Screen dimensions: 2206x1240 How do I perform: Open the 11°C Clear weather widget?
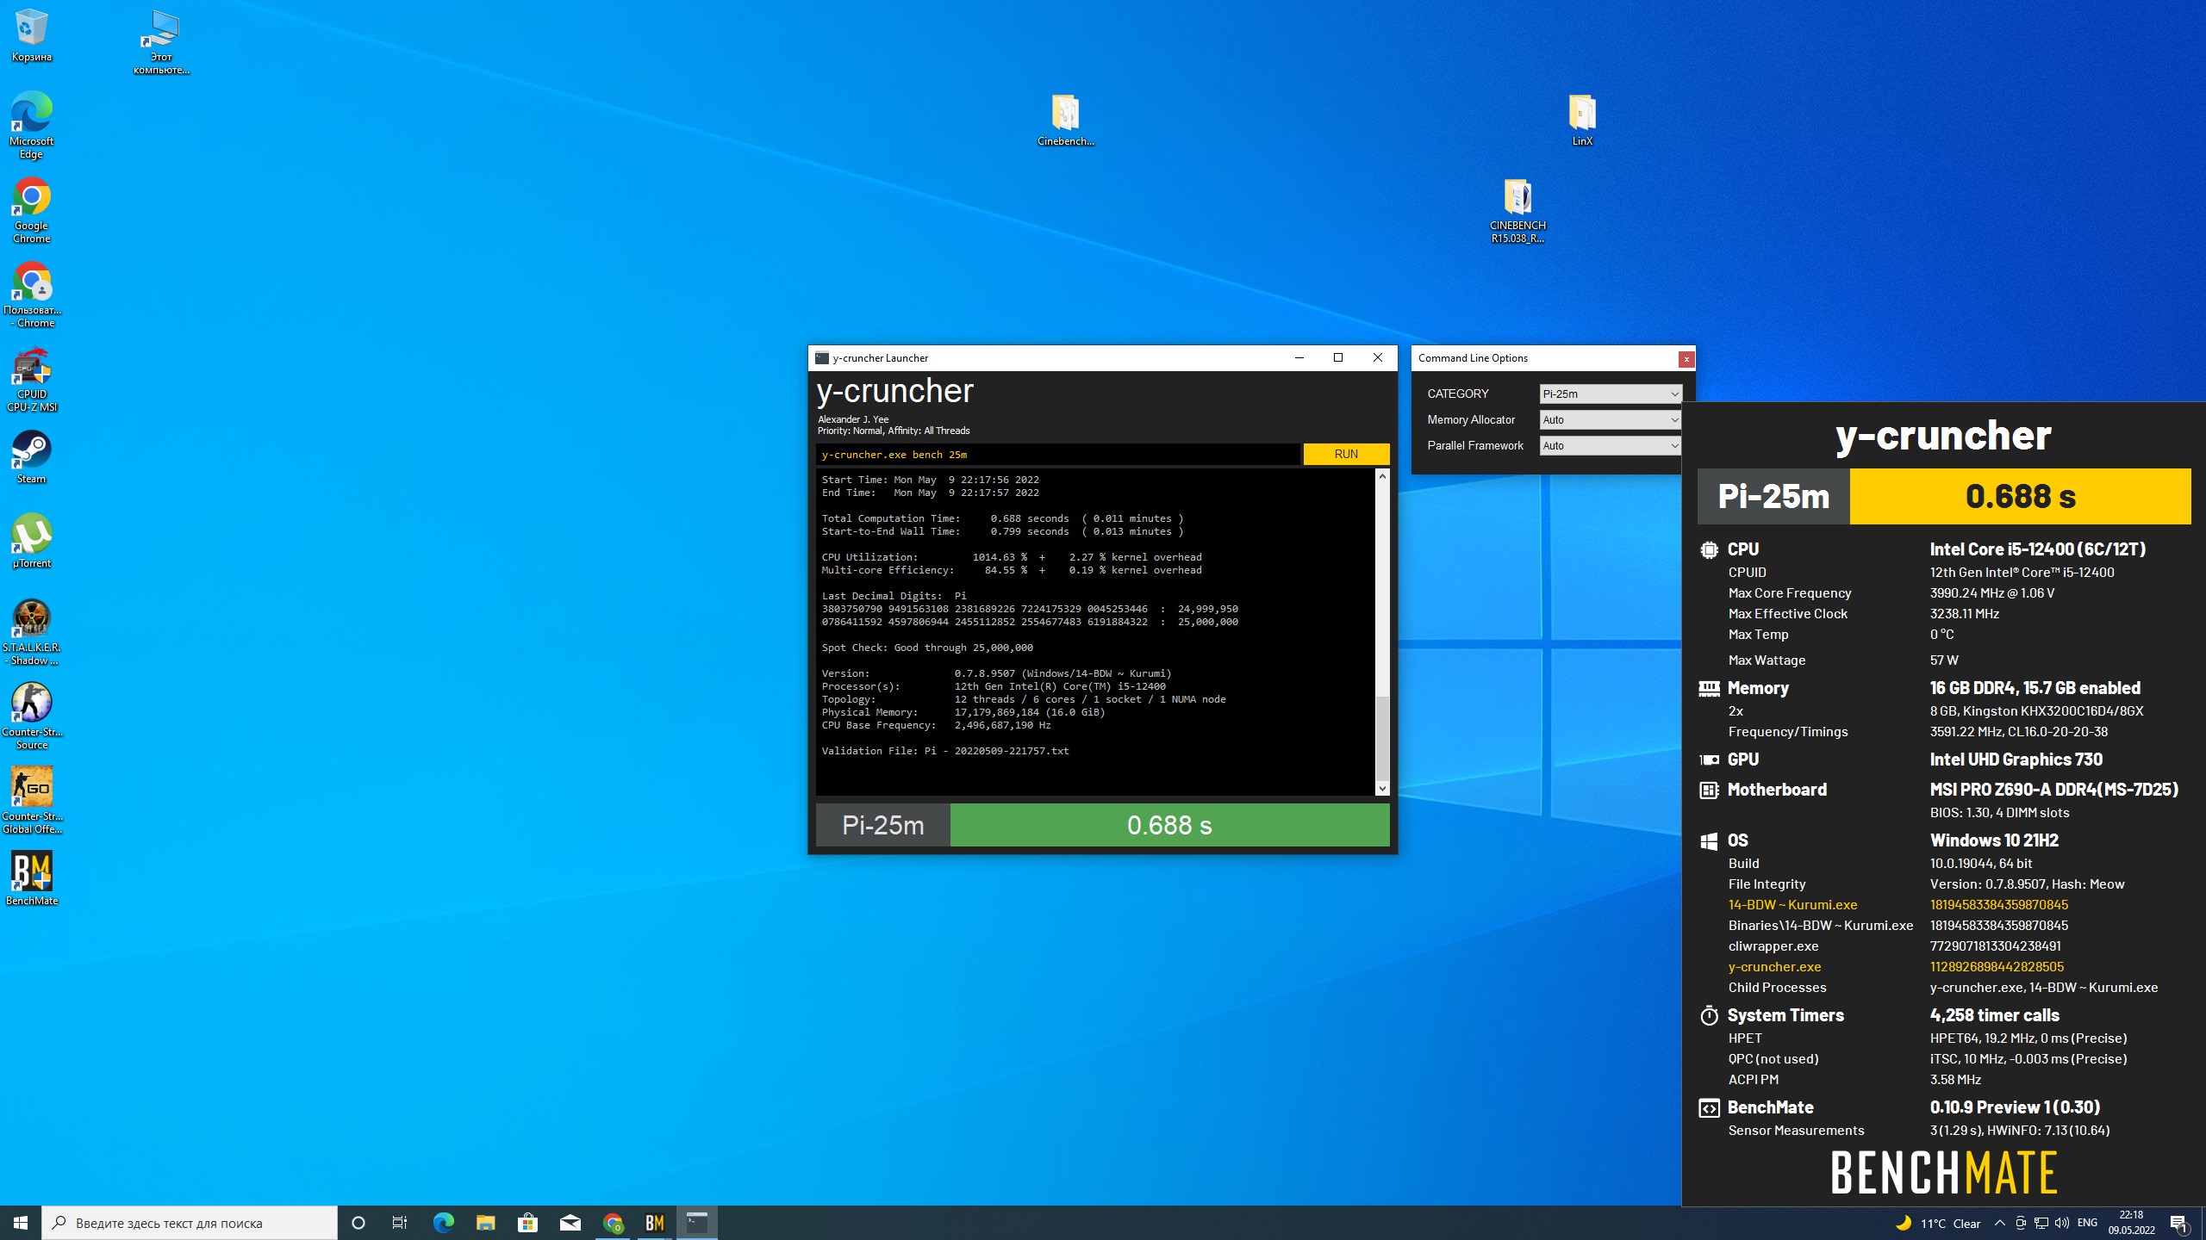1938,1223
